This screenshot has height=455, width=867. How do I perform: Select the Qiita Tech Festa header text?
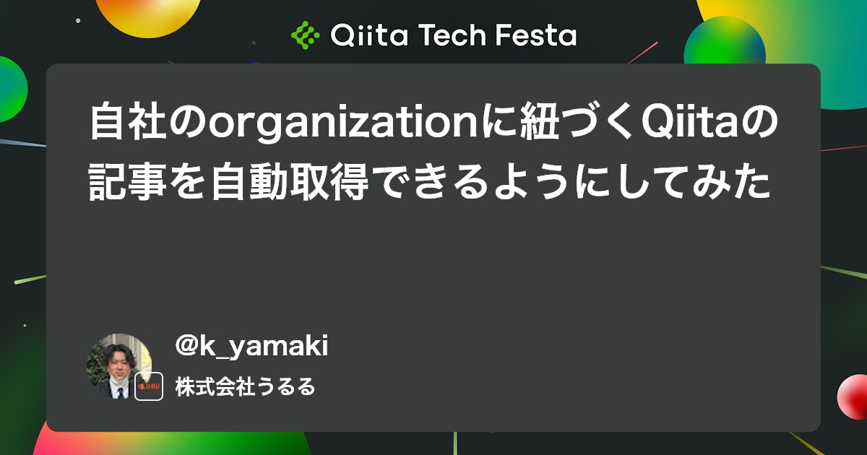[454, 35]
